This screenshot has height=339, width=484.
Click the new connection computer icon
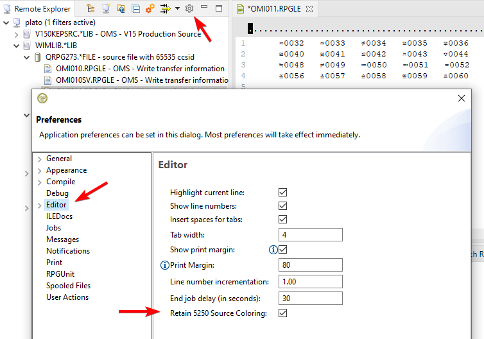[x=105, y=8]
